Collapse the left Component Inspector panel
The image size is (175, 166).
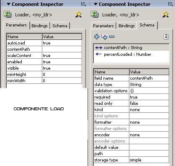tap(8, 4)
